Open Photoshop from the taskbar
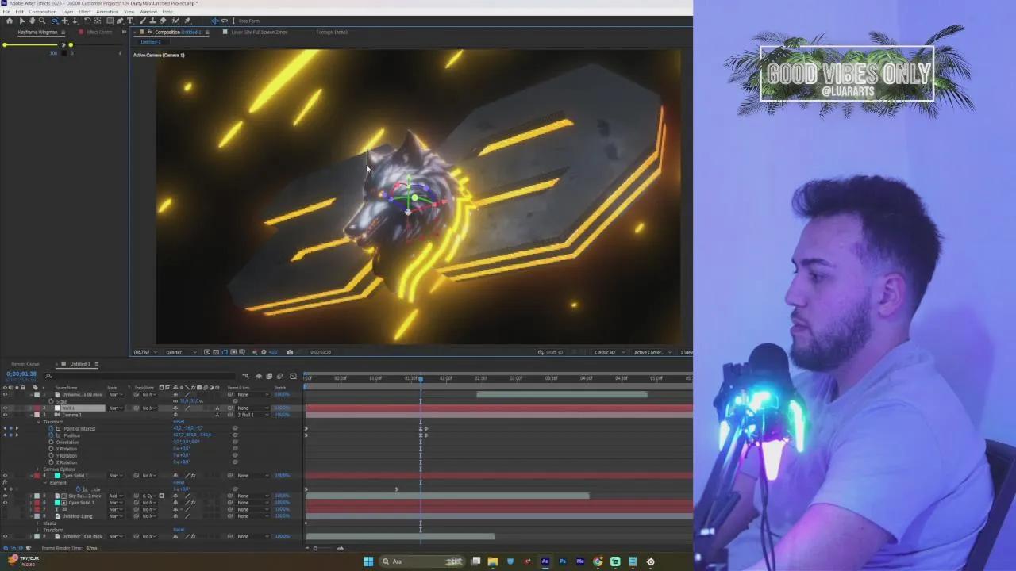This screenshot has height=571, width=1016. (563, 561)
